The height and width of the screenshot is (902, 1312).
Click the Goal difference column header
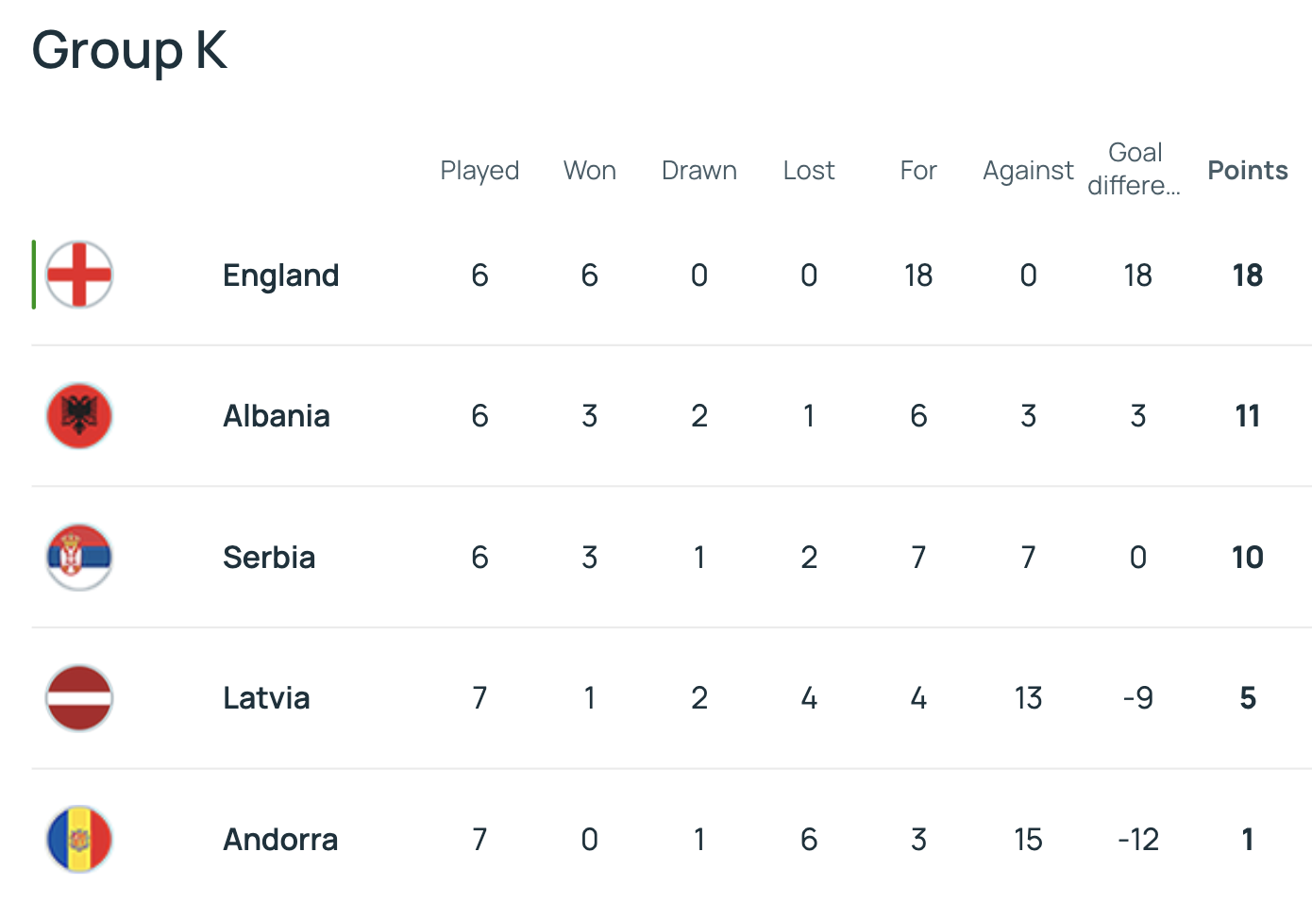[x=1135, y=169]
